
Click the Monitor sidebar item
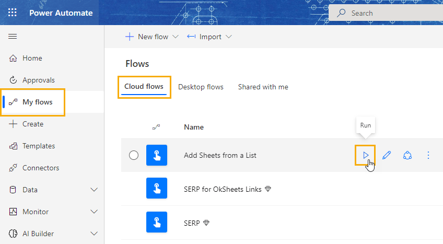point(36,212)
